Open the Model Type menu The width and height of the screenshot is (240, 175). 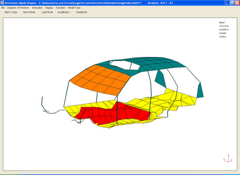(74, 8)
